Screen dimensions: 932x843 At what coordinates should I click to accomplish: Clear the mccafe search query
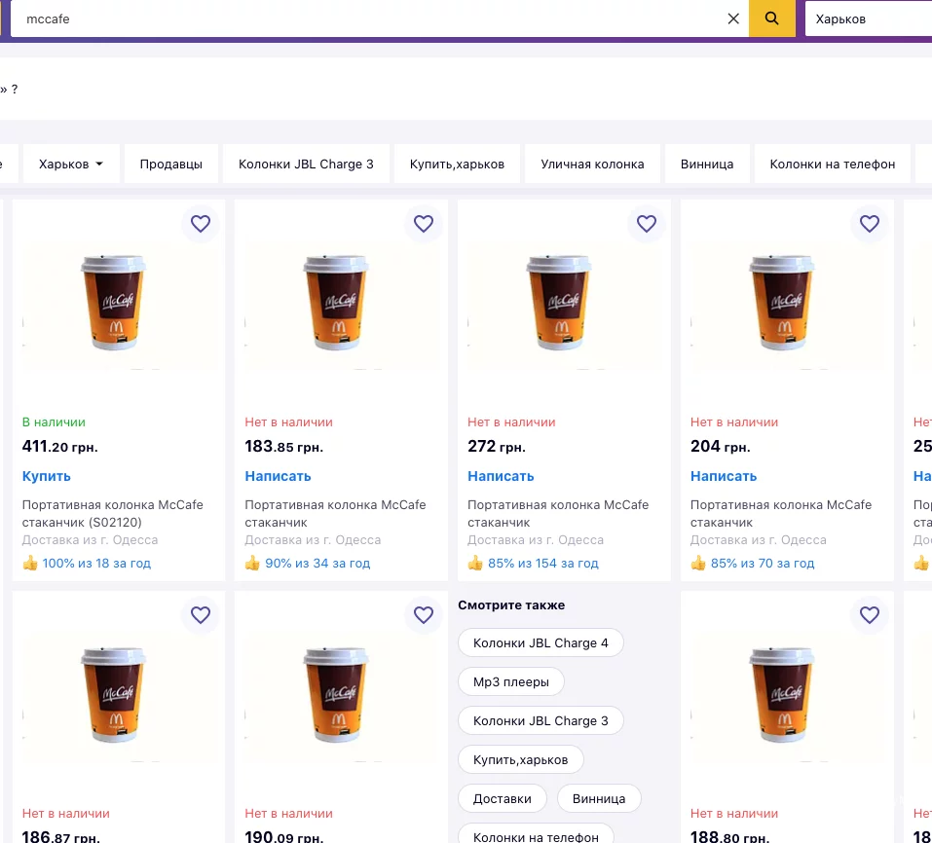[x=733, y=18]
